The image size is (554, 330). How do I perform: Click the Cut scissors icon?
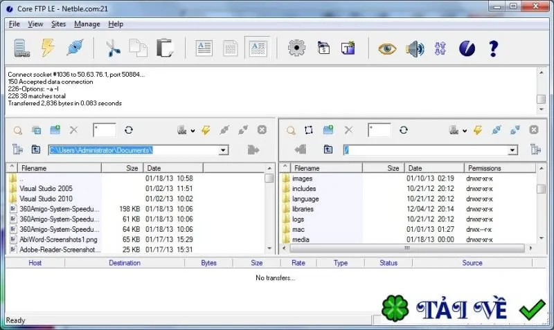coord(114,48)
